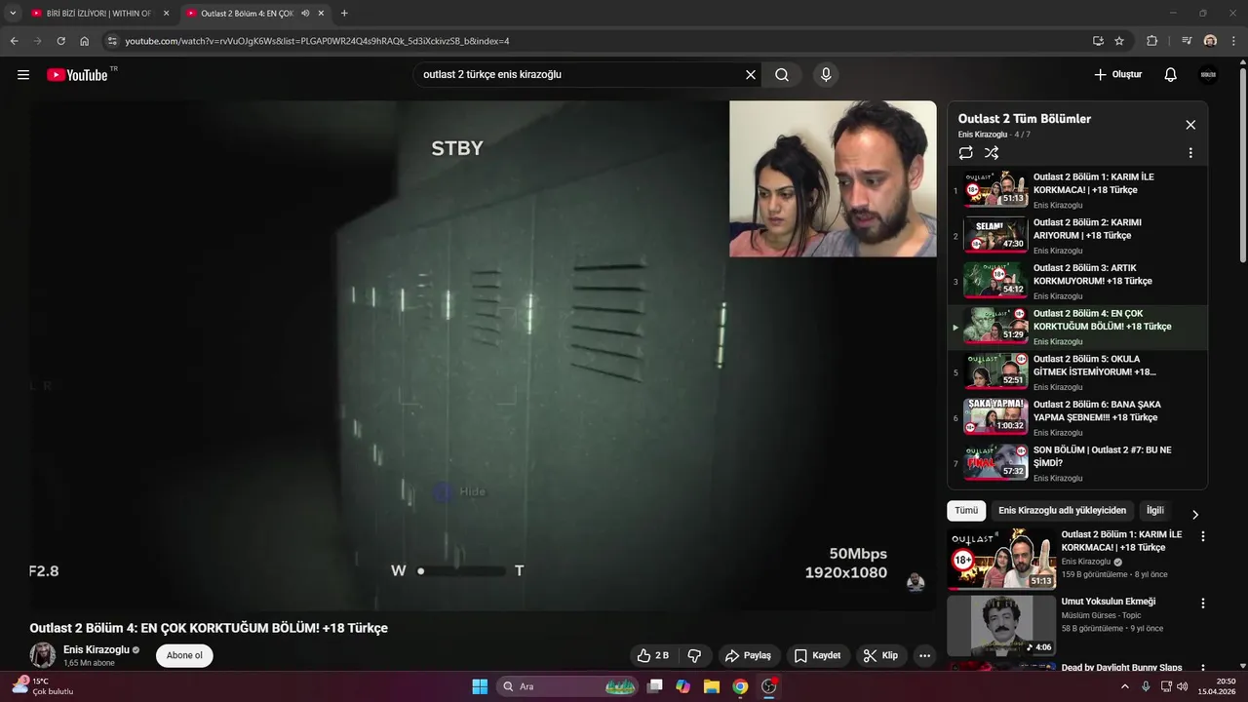Image resolution: width=1248 pixels, height=702 pixels.
Task: Open playlist panel three-dot options
Action: point(1190,153)
